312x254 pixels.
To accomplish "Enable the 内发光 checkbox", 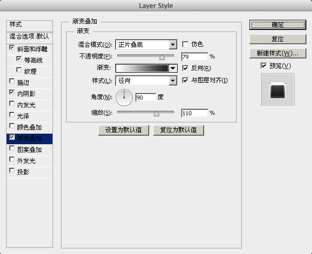I will [12, 103].
